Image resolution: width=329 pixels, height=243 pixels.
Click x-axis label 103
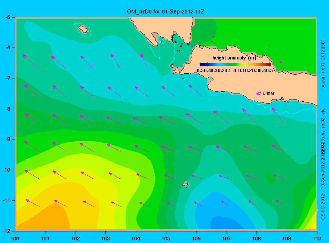click(x=105, y=239)
